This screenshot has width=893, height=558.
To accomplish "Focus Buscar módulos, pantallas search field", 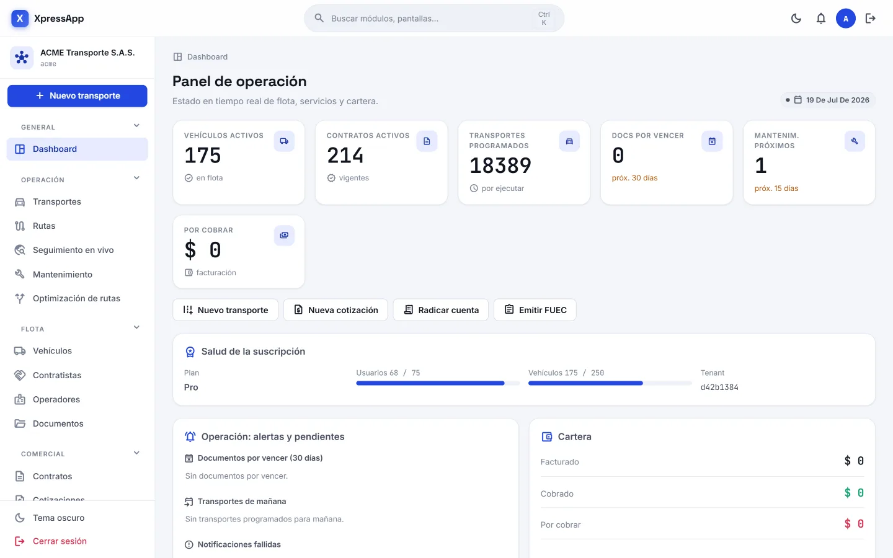I will (x=434, y=19).
